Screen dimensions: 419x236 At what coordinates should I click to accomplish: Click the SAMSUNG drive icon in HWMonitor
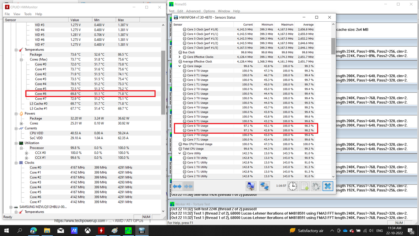[16, 207]
